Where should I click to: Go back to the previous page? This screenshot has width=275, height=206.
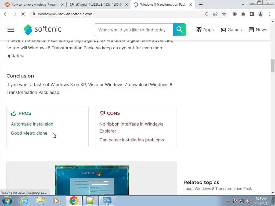point(6,14)
